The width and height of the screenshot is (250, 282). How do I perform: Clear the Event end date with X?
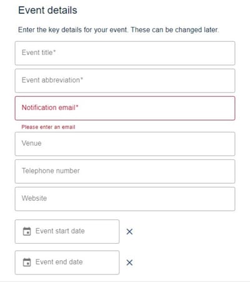[129, 263]
